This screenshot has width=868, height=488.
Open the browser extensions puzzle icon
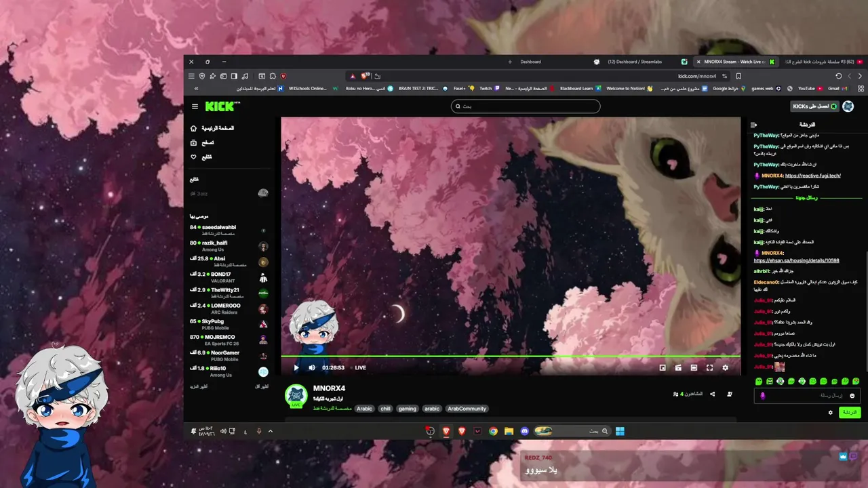coord(273,76)
